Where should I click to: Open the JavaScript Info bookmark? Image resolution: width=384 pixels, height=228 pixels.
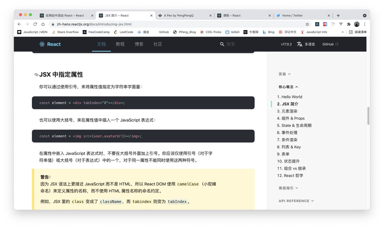[314, 32]
